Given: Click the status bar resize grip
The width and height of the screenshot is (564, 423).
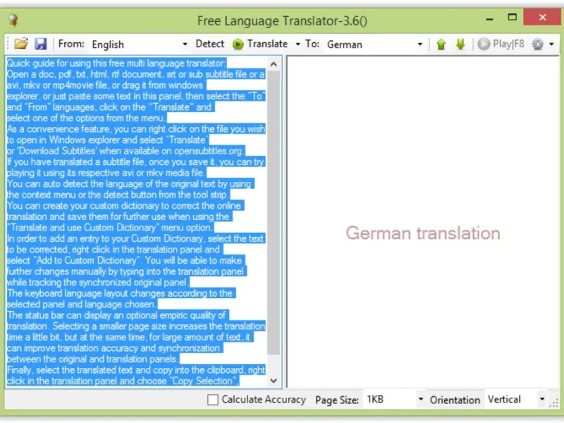Looking at the screenshot, I should pos(554,403).
